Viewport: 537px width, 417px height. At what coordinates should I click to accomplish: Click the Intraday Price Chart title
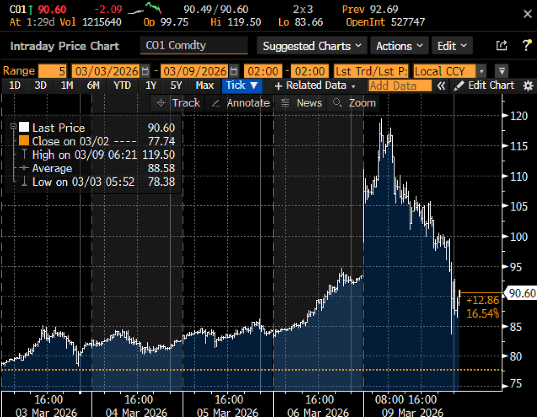(x=64, y=46)
